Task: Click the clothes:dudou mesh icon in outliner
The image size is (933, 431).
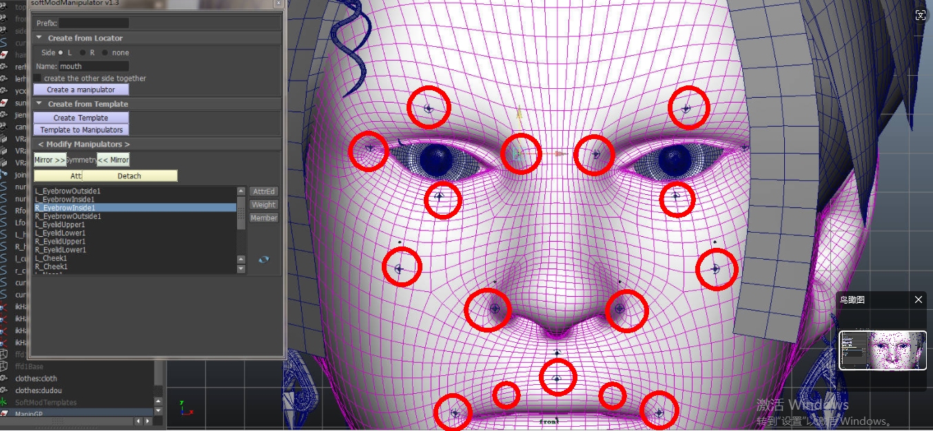Action: tap(3, 390)
